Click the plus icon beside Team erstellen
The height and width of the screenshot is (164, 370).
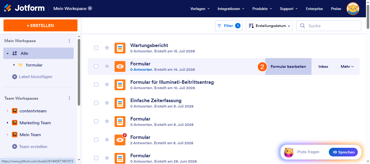tap(15, 146)
